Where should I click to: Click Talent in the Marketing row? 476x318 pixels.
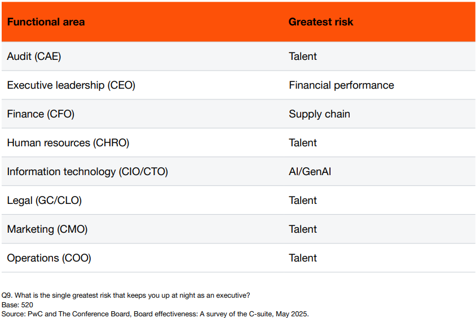[x=303, y=229]
